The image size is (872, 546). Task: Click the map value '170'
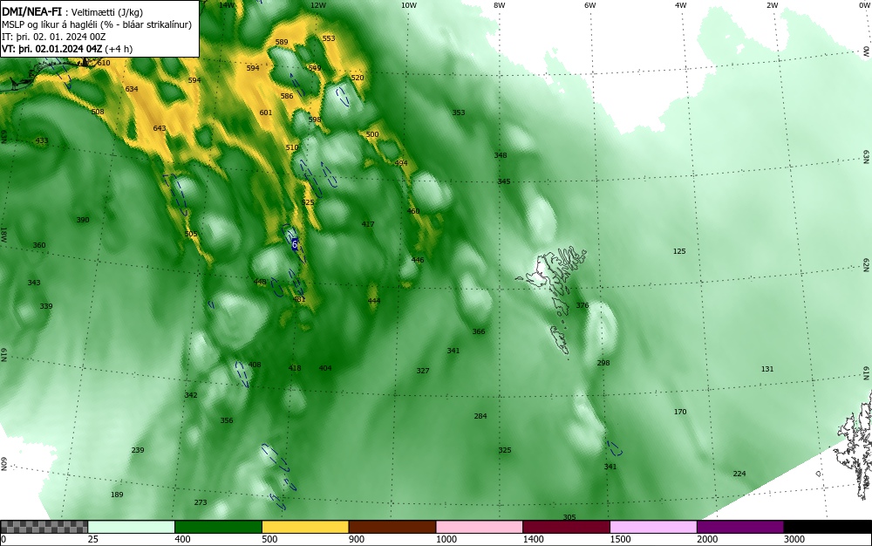680,412
